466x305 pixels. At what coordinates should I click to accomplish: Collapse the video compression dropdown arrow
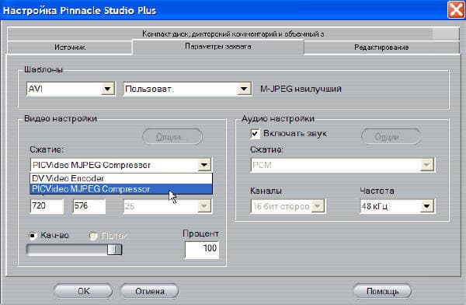204,165
